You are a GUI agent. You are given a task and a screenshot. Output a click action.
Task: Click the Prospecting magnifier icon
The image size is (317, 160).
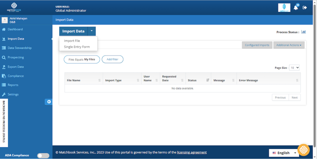4,58
